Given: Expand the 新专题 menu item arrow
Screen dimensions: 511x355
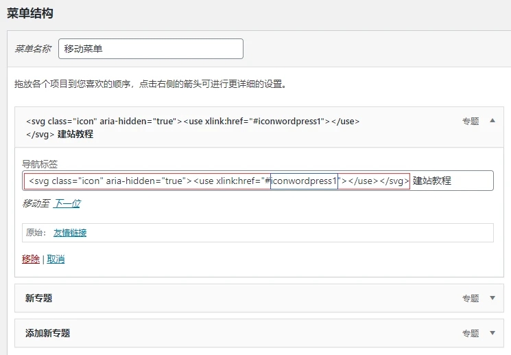Looking at the screenshot, I should click(492, 298).
